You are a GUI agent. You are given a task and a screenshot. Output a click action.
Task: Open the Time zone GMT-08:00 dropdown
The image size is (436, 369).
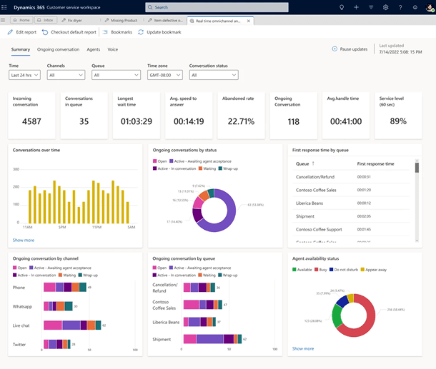pos(165,75)
